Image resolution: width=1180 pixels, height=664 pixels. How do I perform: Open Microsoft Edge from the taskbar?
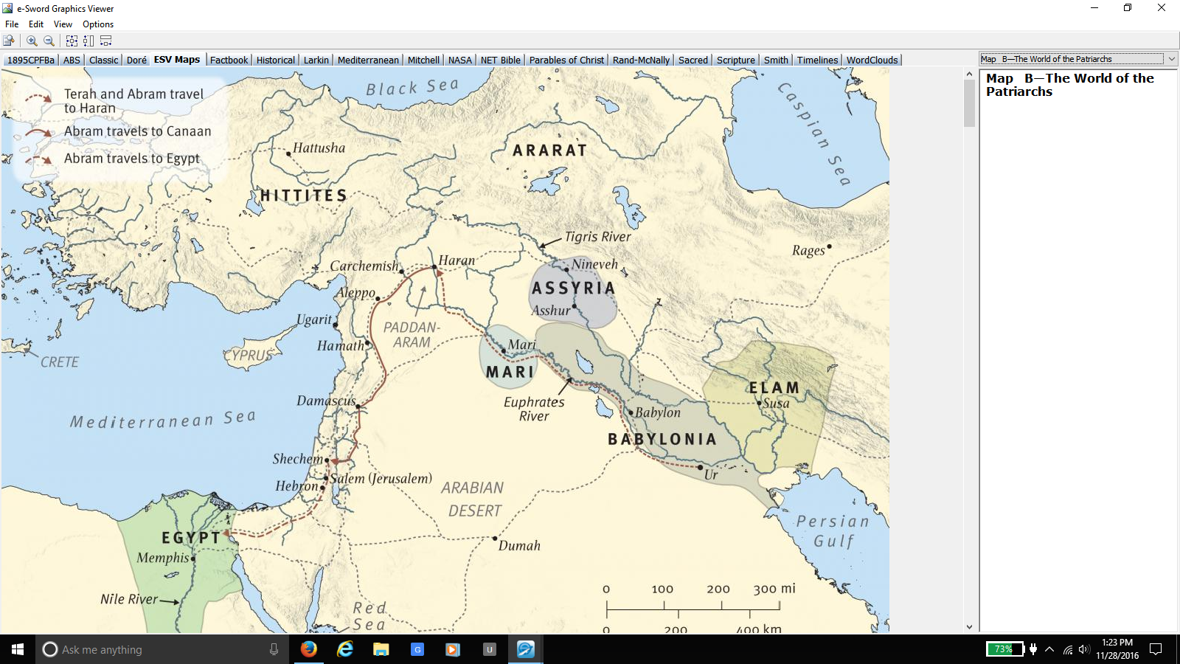point(344,649)
